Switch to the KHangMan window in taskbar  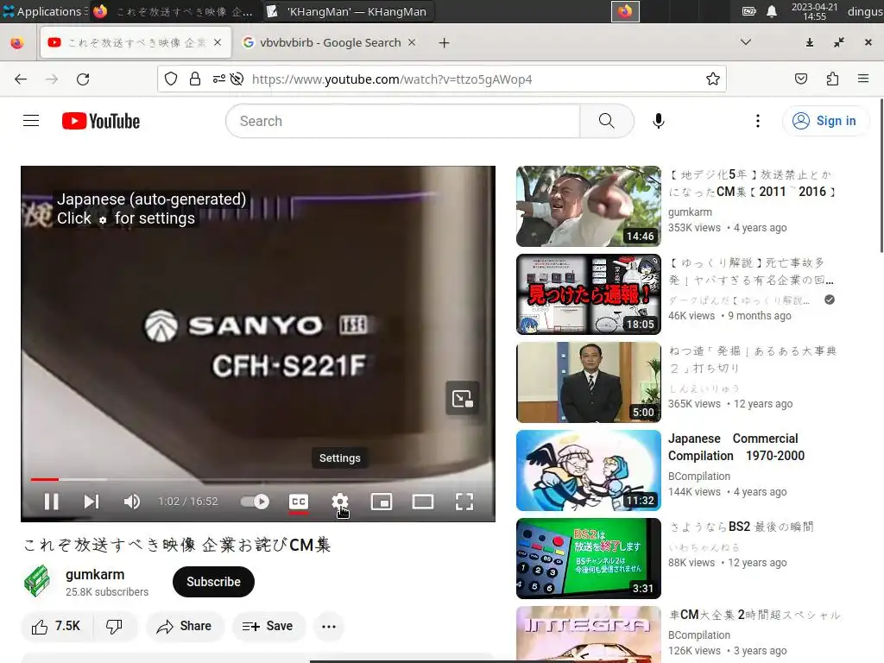(347, 11)
